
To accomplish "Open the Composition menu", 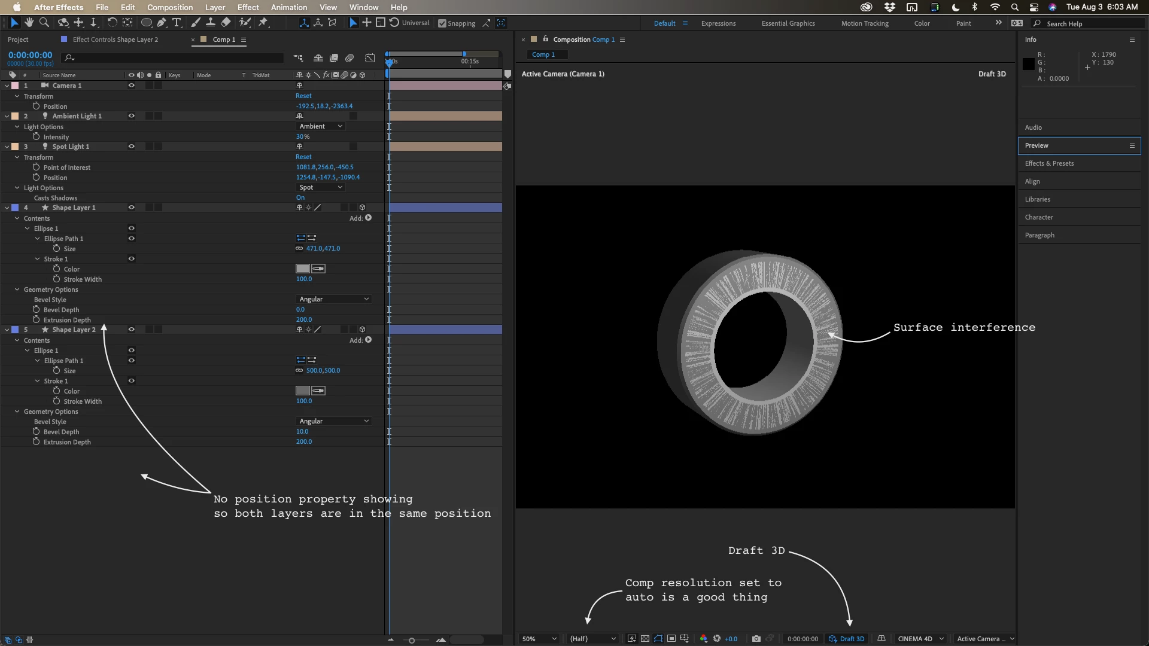I will [x=170, y=7].
